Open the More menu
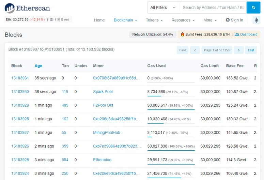Viewport: 264px width, 180px height. [210, 20]
